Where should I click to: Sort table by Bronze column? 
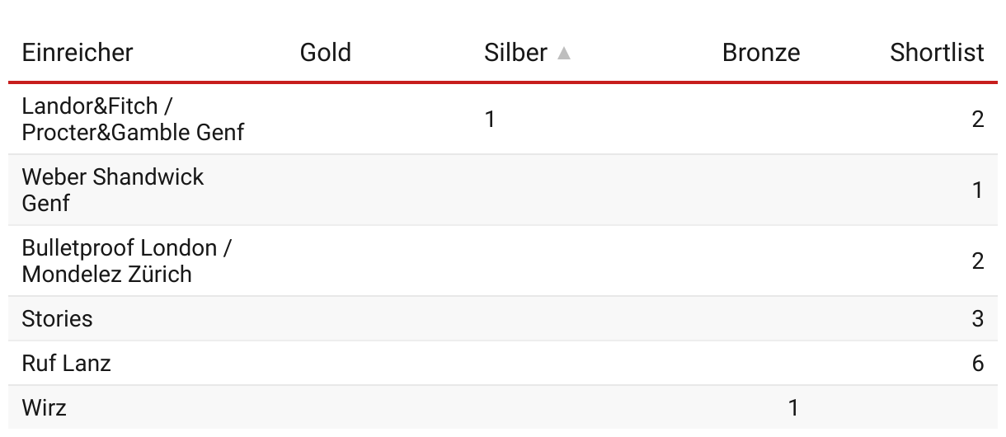click(x=760, y=53)
